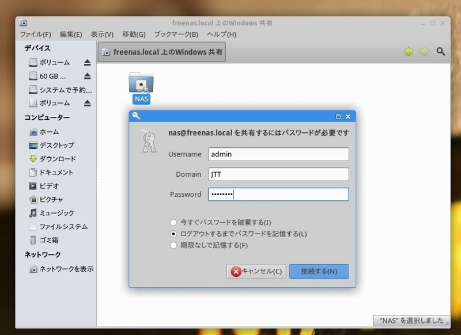Click the "NAS" を選択しました status text
The height and width of the screenshot is (335, 461).
click(411, 320)
